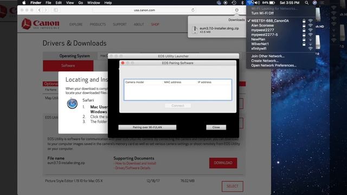
Task: Toggle Safari sidebar button
Action: pyautogui.click(x=56, y=10)
